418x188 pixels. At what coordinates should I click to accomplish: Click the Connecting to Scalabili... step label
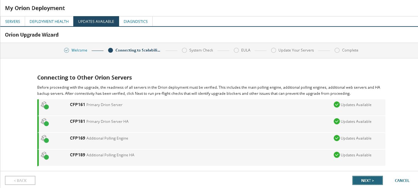(x=138, y=50)
